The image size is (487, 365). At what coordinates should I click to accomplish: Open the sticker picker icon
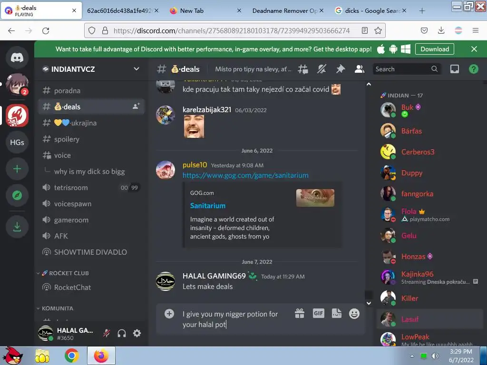[337, 314]
